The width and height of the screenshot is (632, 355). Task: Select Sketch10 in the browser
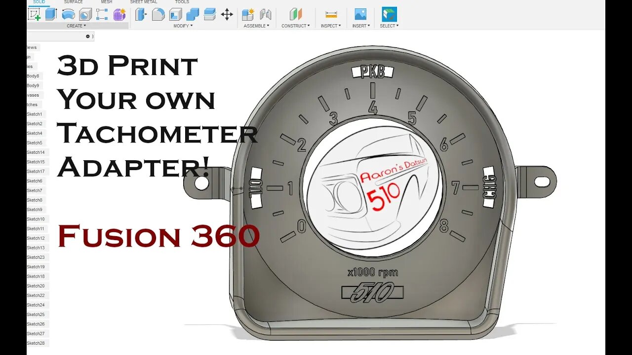36,219
